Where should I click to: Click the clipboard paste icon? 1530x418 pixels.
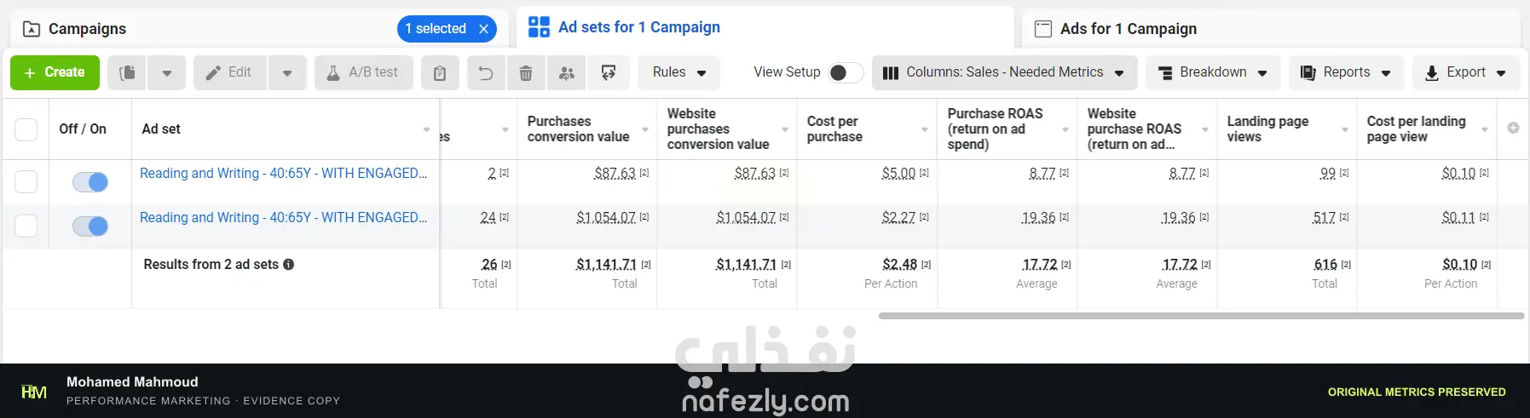(x=440, y=73)
